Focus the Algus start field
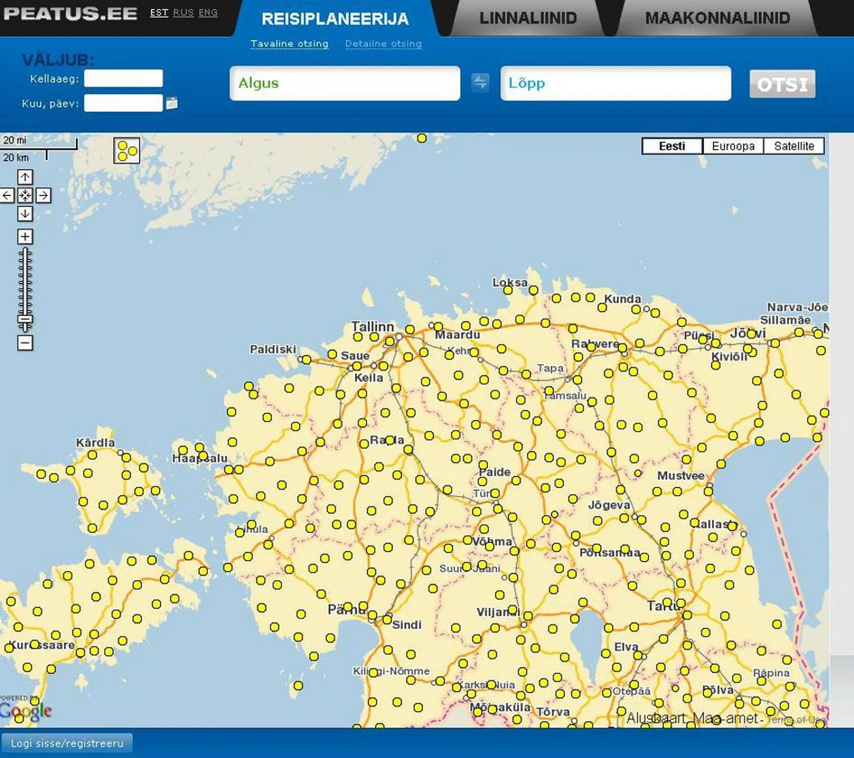The width and height of the screenshot is (854, 758). click(345, 83)
